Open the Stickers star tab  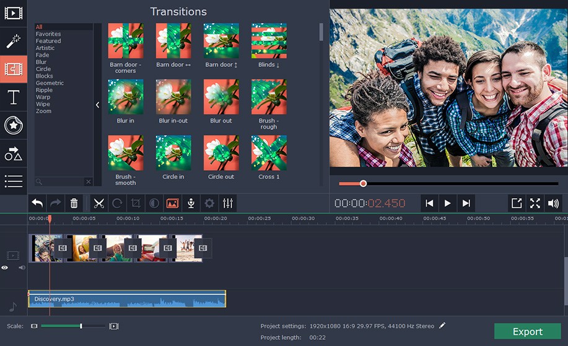click(14, 125)
